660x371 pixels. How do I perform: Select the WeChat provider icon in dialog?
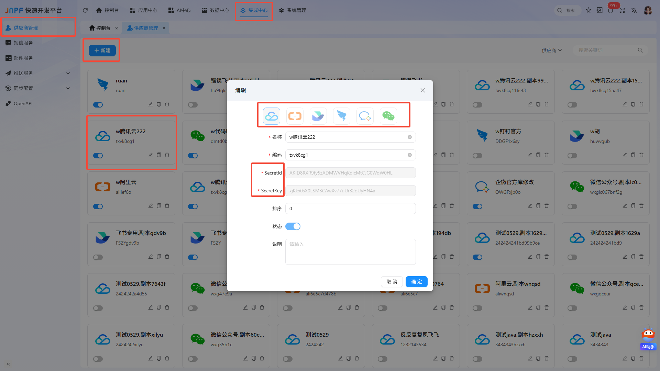tap(388, 116)
